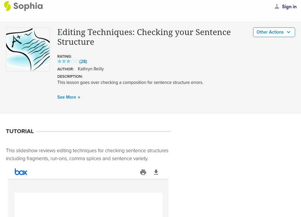301x217 pixels.
Task: Click the lesson thumbnail with A+ paper
Action: click(28, 49)
